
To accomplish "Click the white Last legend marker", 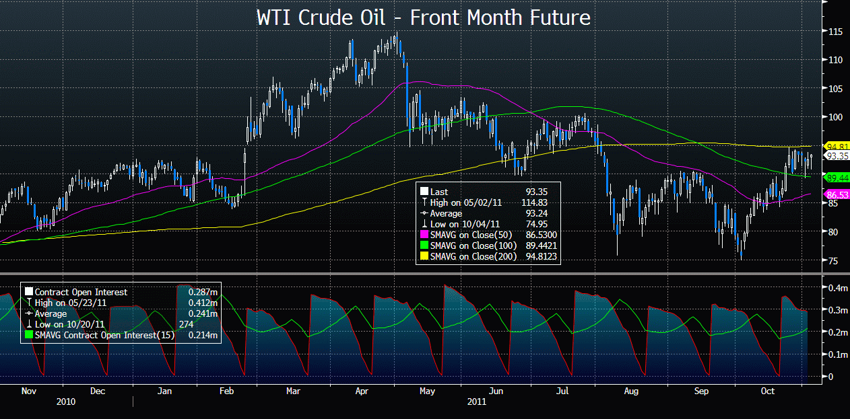I will pos(424,192).
